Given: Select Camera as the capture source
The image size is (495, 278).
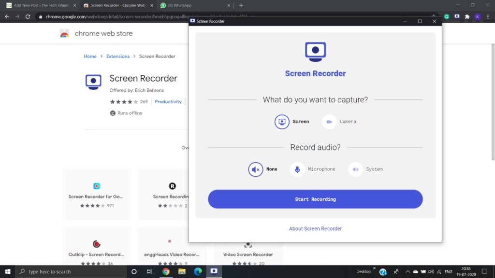Looking at the screenshot, I should [339, 122].
